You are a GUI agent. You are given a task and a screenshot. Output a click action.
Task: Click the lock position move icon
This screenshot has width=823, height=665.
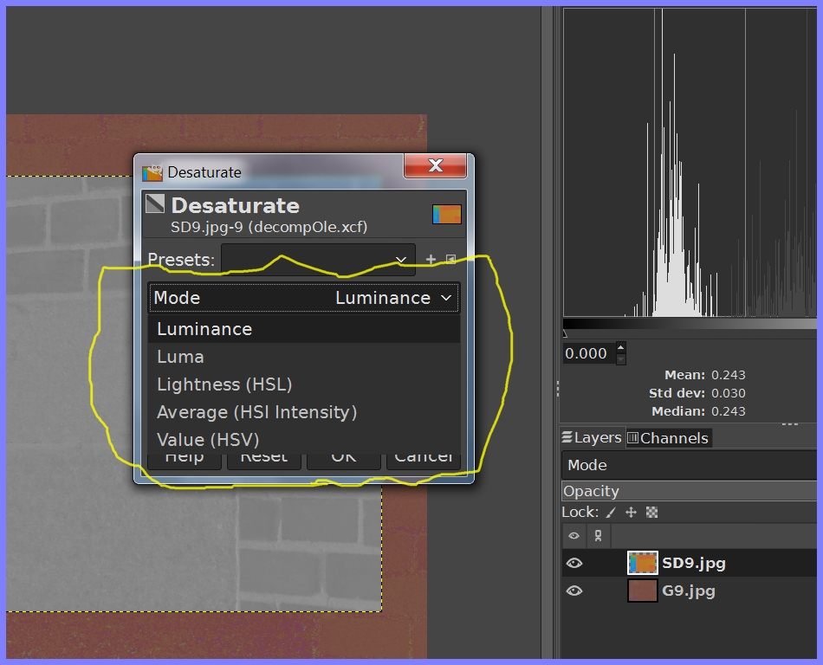[631, 513]
